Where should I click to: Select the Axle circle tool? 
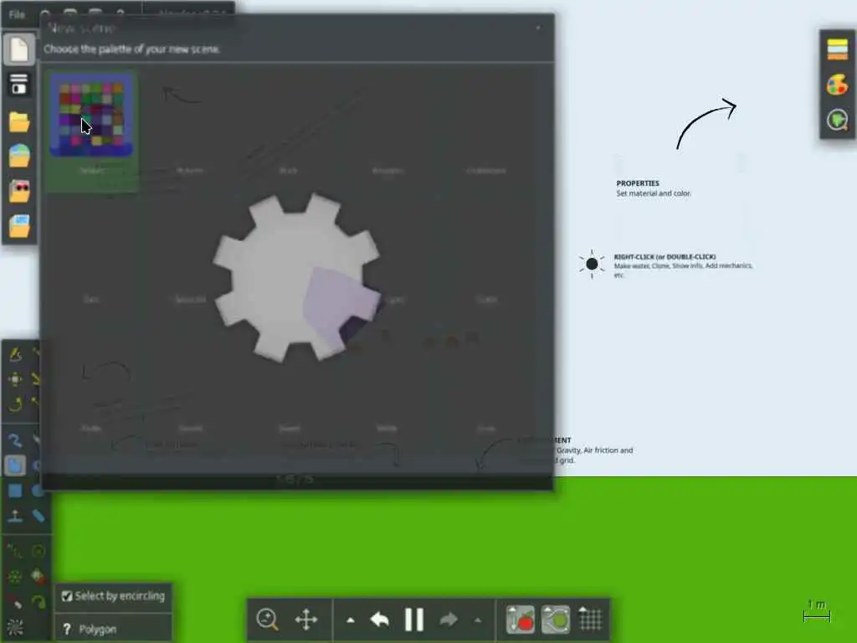pyautogui.click(x=38, y=551)
